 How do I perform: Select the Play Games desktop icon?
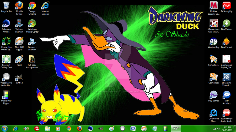pyautogui.click(x=213, y=96)
